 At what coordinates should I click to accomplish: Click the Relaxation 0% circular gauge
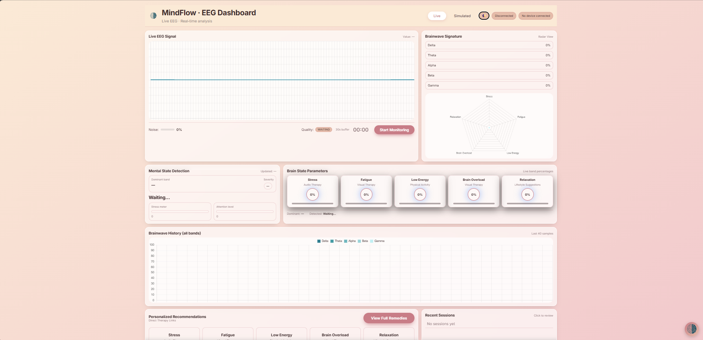click(x=527, y=195)
